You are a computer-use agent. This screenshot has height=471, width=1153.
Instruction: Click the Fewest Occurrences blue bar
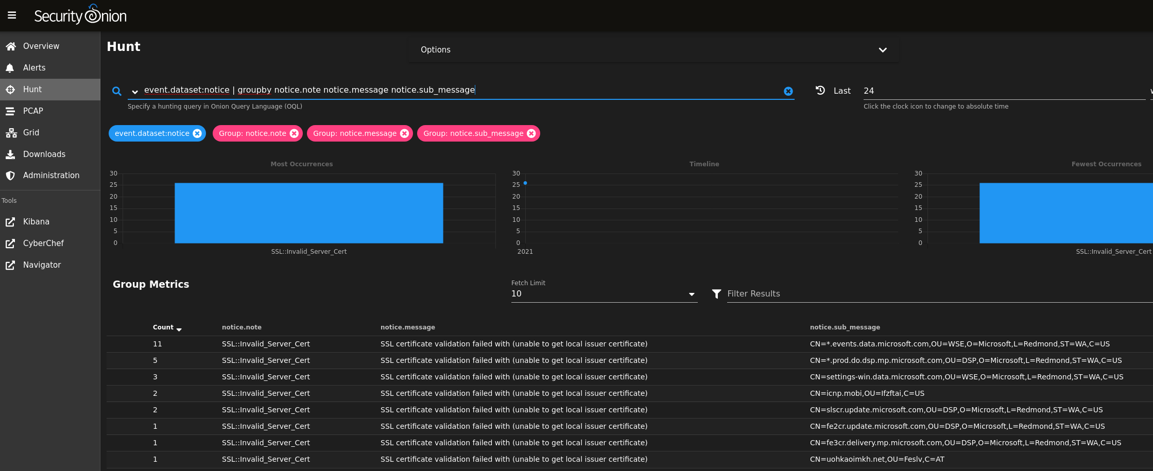(x=1066, y=213)
